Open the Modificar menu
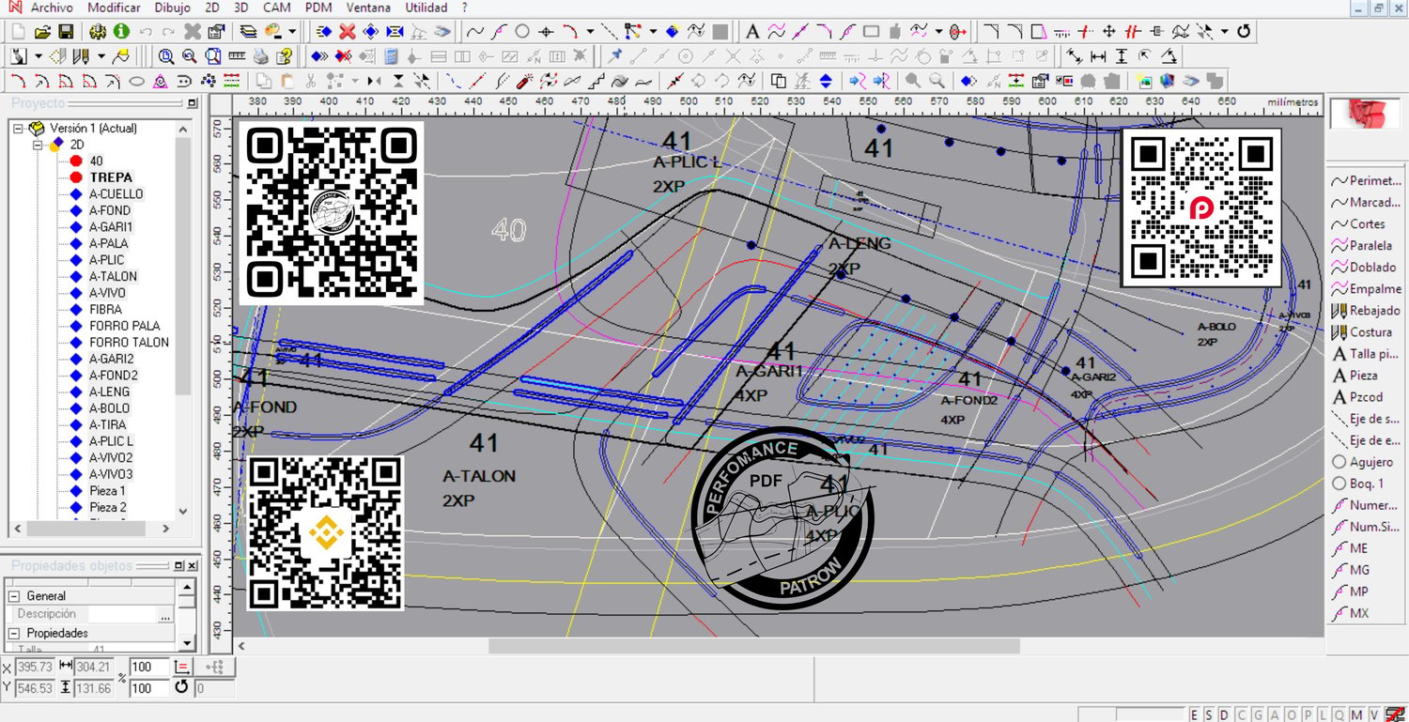Image resolution: width=1409 pixels, height=722 pixels. pyautogui.click(x=114, y=8)
